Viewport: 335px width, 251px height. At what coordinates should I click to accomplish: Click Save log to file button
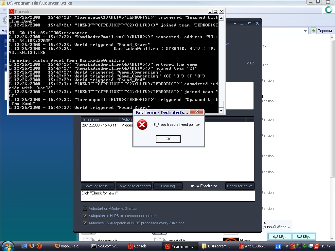97,186
